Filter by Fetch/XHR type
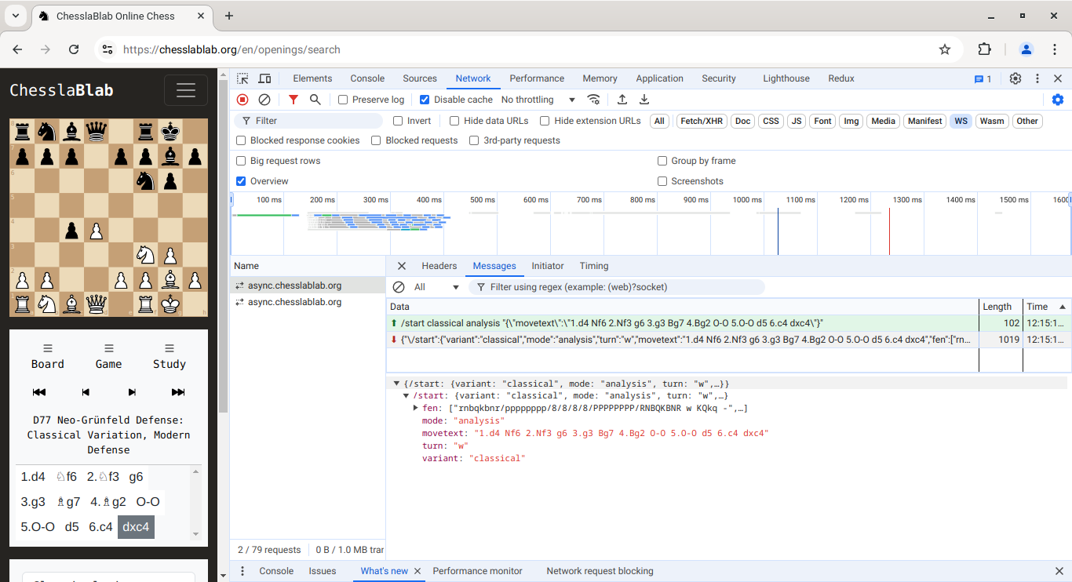The height and width of the screenshot is (582, 1072). pyautogui.click(x=702, y=121)
